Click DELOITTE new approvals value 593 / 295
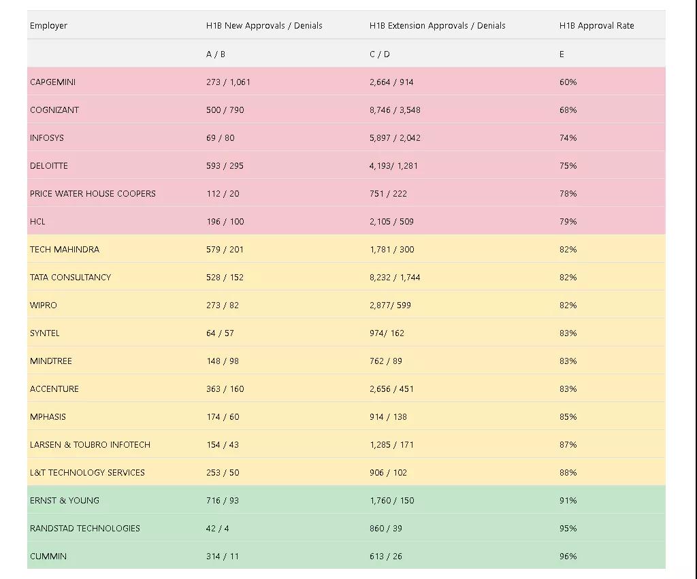The width and height of the screenshot is (697, 579). click(225, 166)
